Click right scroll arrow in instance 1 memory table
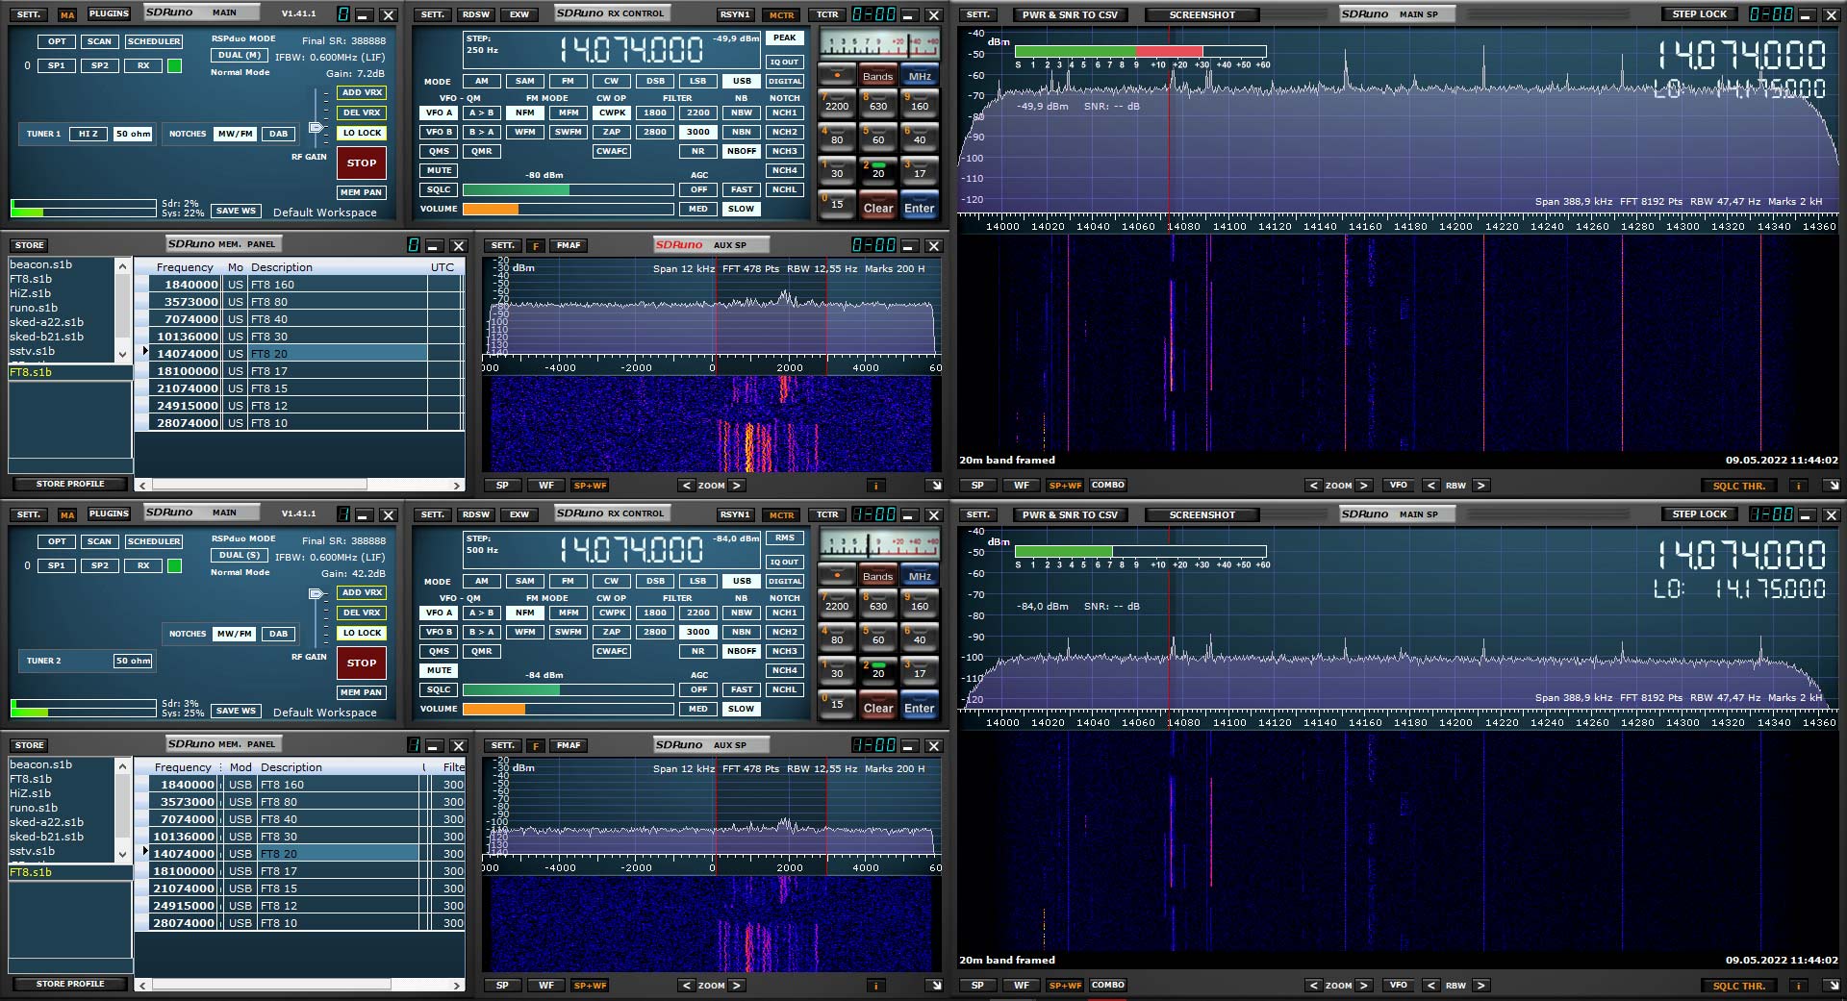Screen dimensions: 1847x1001 coord(457,986)
